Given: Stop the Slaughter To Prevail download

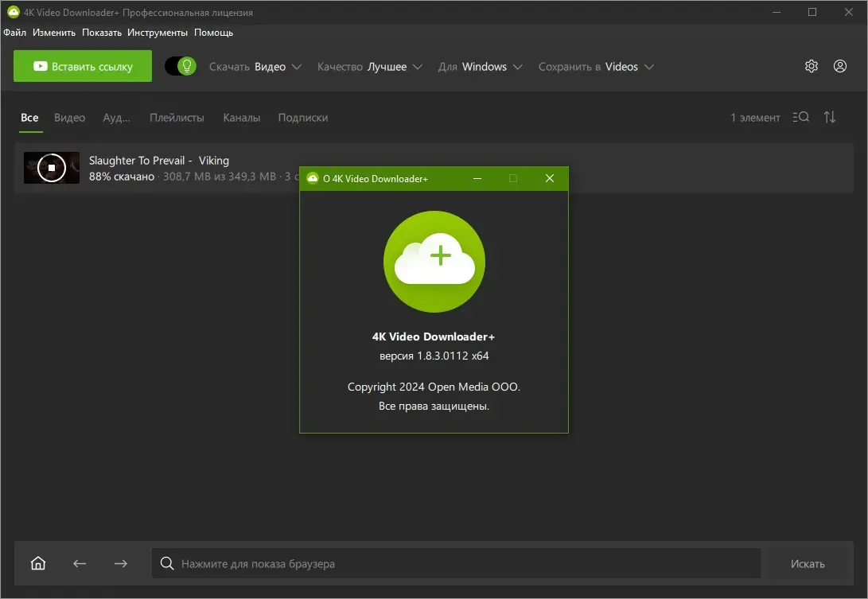Looking at the screenshot, I should pyautogui.click(x=52, y=167).
